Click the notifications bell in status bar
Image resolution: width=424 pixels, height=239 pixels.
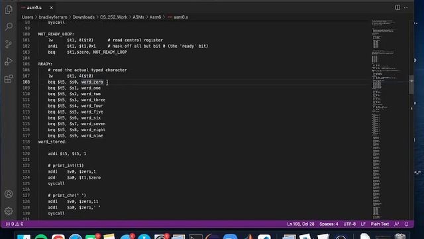[x=406, y=224]
